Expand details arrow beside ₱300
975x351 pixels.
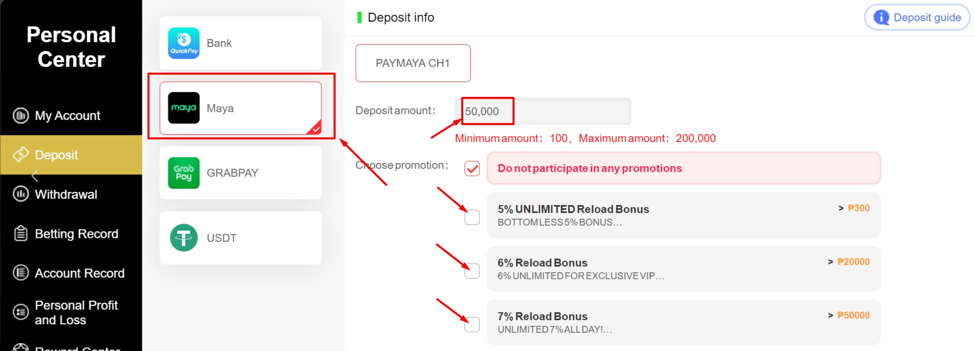(x=841, y=208)
